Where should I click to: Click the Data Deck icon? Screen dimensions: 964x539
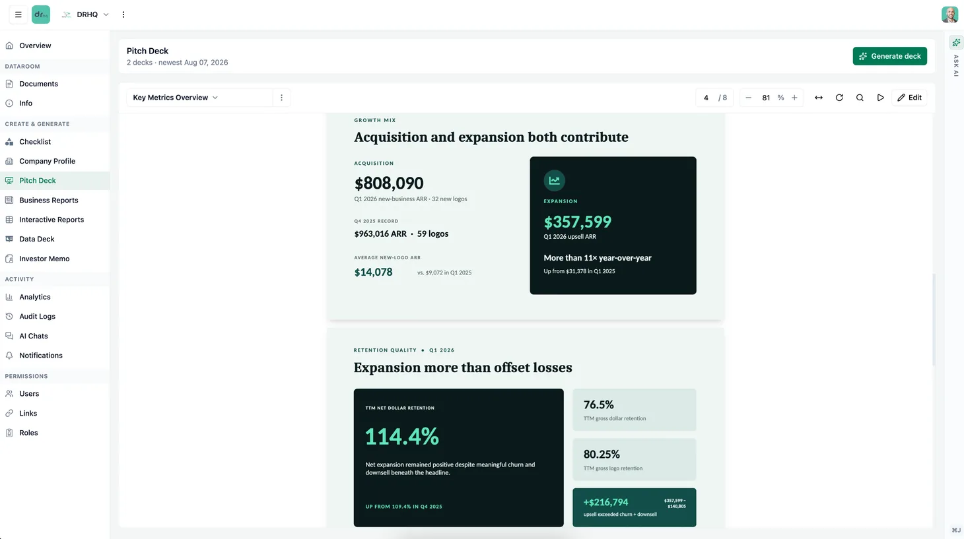click(9, 239)
